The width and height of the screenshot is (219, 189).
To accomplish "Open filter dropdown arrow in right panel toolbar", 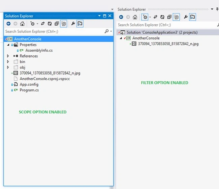I will pos(150,17).
